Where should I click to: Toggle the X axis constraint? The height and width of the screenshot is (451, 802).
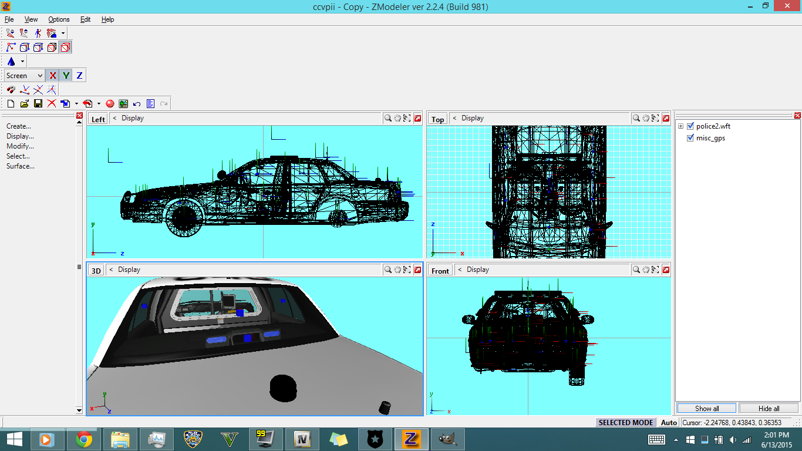coord(52,76)
